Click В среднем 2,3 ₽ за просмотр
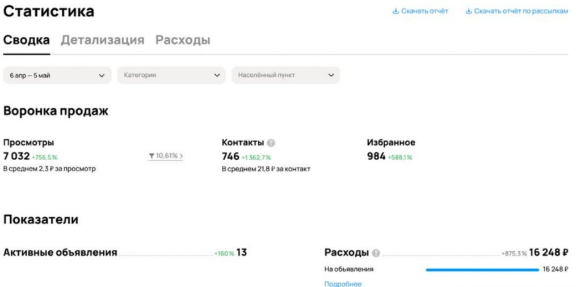Viewport: 581px width, 287px height. pos(50,169)
